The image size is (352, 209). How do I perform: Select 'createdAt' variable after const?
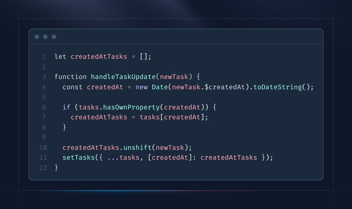click(x=105, y=87)
